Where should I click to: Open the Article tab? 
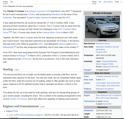point(5,2)
